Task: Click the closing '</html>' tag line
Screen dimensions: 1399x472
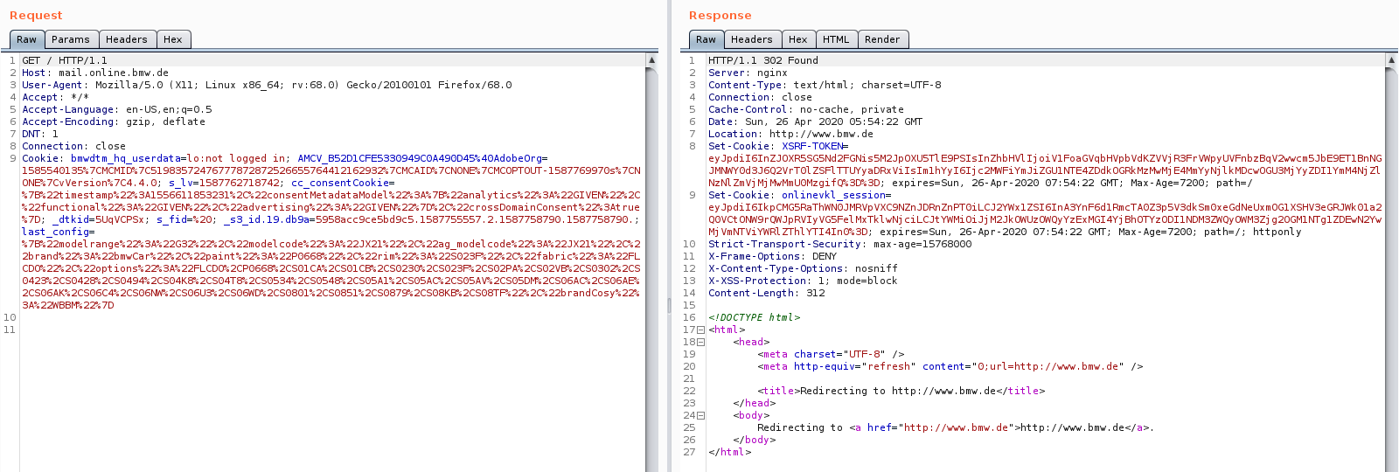Action: (729, 452)
